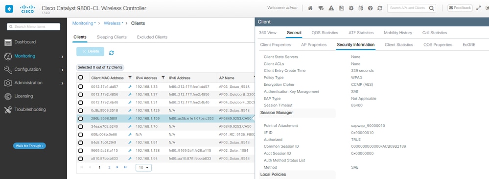Open Licensing in the sidebar
Viewport: 489px width, 179px height.
tap(23, 96)
